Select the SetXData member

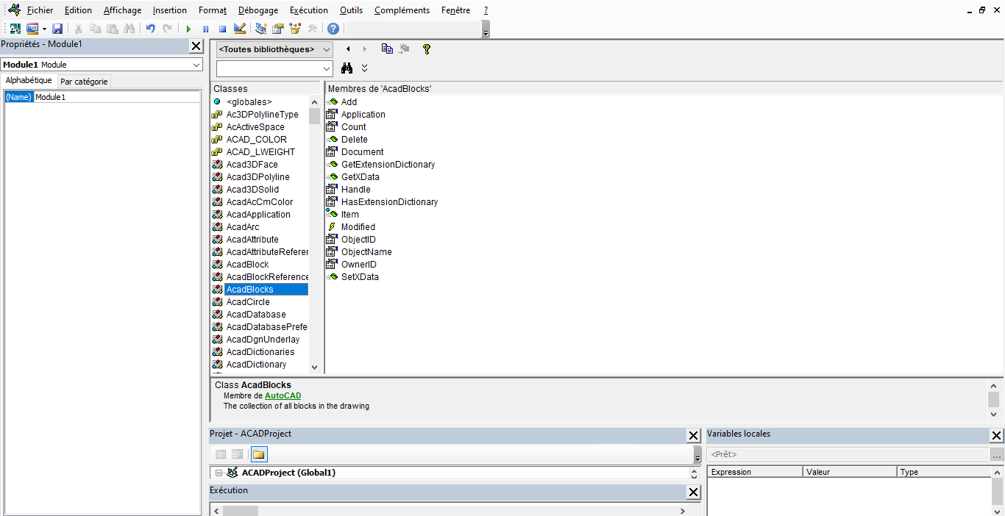tap(360, 277)
